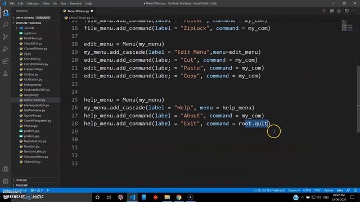Click the Split Editor icon

pos(346,11)
